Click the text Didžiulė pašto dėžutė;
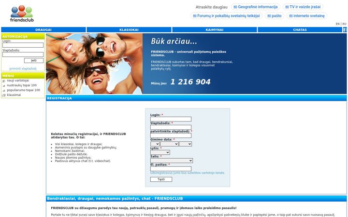348x217 pixels. (71, 154)
